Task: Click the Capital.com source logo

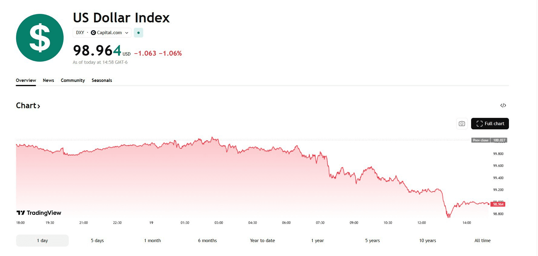Action: coord(93,33)
